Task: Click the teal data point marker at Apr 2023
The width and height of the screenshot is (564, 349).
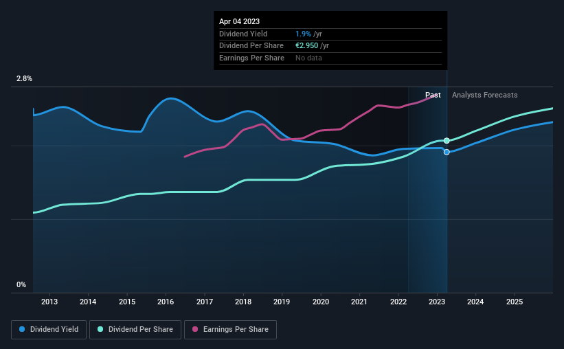Action: pyautogui.click(x=447, y=141)
